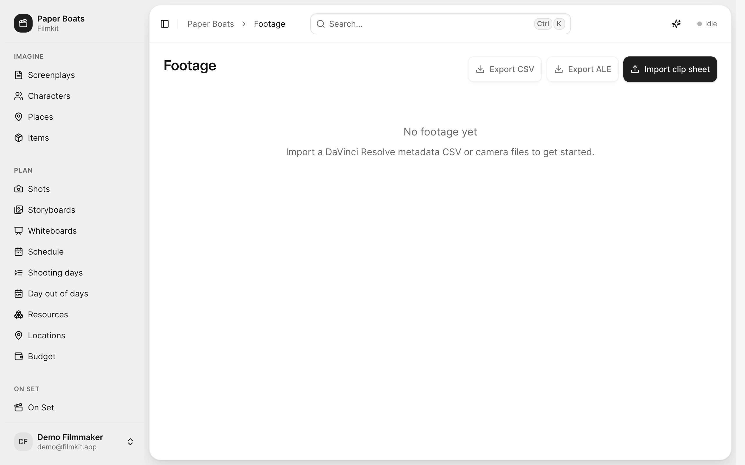Click the Items box icon
Viewport: 745px width, 465px height.
pyautogui.click(x=18, y=138)
